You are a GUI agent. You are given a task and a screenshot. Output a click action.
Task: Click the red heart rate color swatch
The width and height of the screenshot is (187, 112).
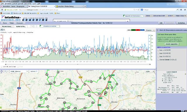(x=138, y=30)
